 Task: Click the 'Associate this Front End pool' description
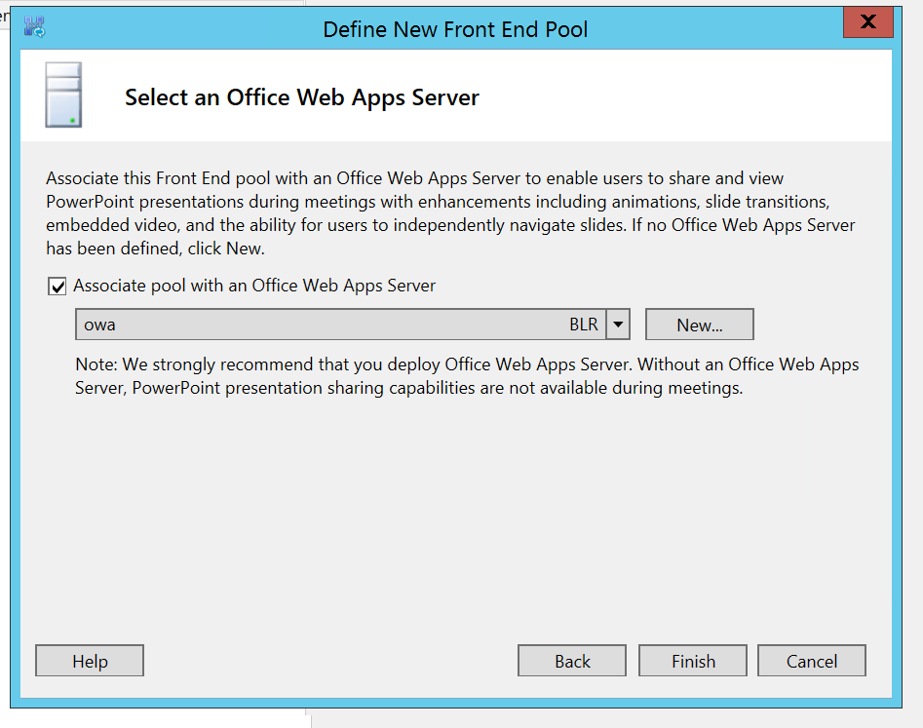coord(450,213)
